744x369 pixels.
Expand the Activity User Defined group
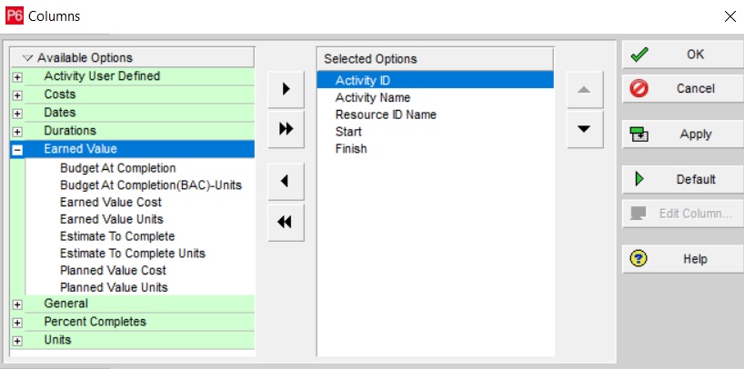pyautogui.click(x=17, y=77)
